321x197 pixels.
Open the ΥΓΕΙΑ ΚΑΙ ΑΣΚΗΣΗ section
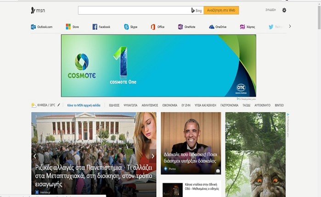point(205,105)
